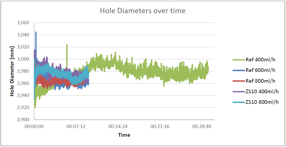This screenshot has height=147, width=286.
Task: Click the green line marker for Ref 400ml/h
Action: (238, 60)
